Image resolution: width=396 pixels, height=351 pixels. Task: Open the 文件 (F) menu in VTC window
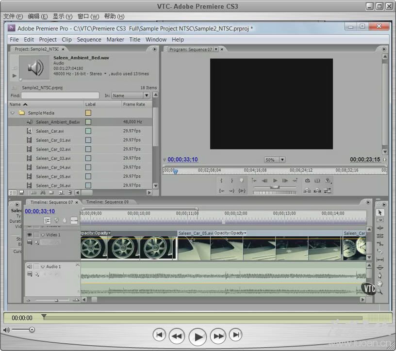tap(13, 16)
